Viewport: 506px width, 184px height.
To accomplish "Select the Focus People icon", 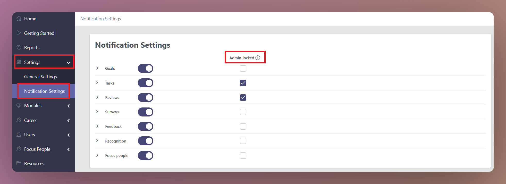I will pos(19,149).
